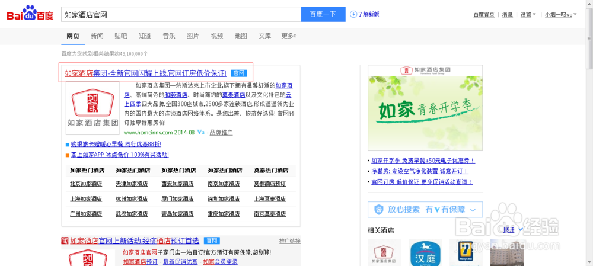Open the 深圳如家酒店 link
The height and width of the screenshot is (266, 593).
pyautogui.click(x=224, y=198)
